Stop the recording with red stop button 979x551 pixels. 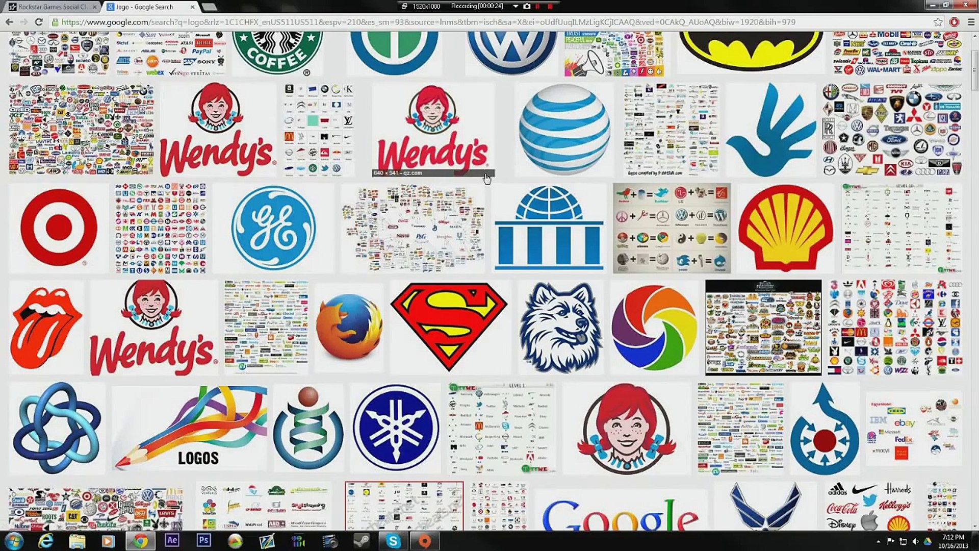550,6
